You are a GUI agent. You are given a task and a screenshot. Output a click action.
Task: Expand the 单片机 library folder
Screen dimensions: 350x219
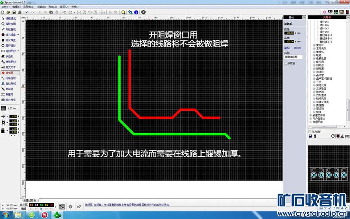coord(314,52)
